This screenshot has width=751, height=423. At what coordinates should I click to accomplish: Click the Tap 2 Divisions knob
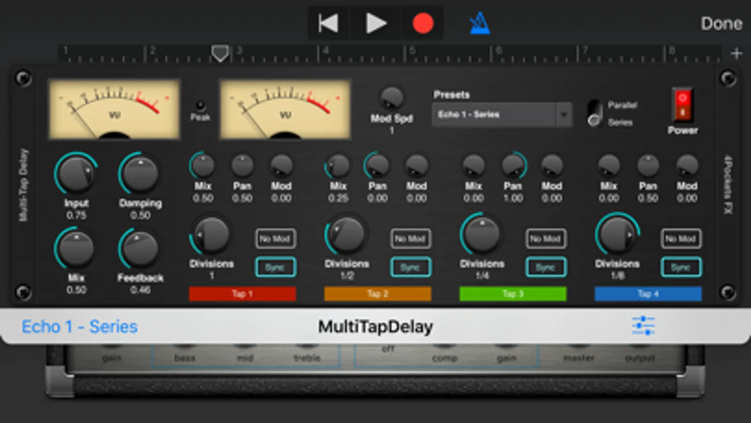pos(347,235)
